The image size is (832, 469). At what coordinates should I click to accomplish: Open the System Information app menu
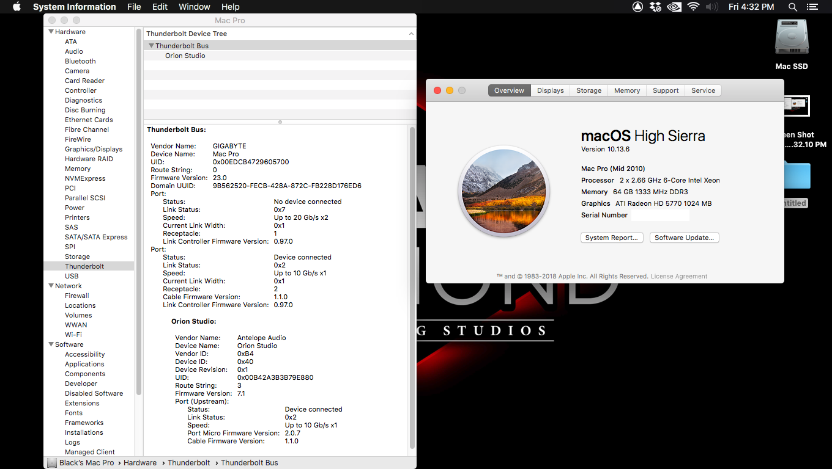[x=74, y=7]
